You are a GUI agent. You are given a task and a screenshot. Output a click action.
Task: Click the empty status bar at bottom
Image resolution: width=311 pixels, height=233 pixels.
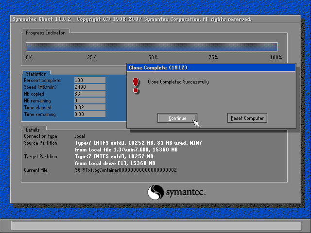point(155,225)
